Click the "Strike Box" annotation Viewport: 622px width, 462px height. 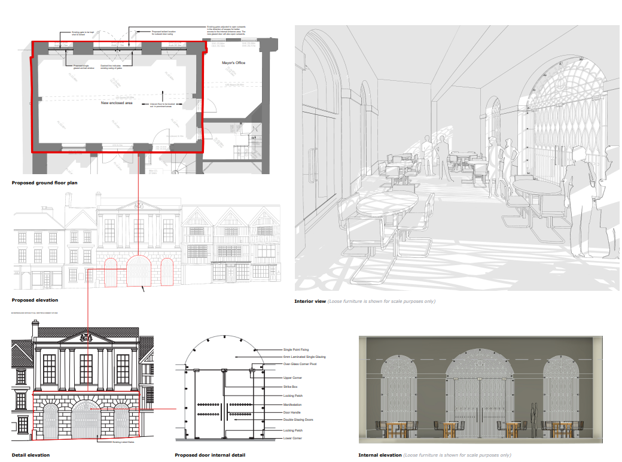click(291, 387)
